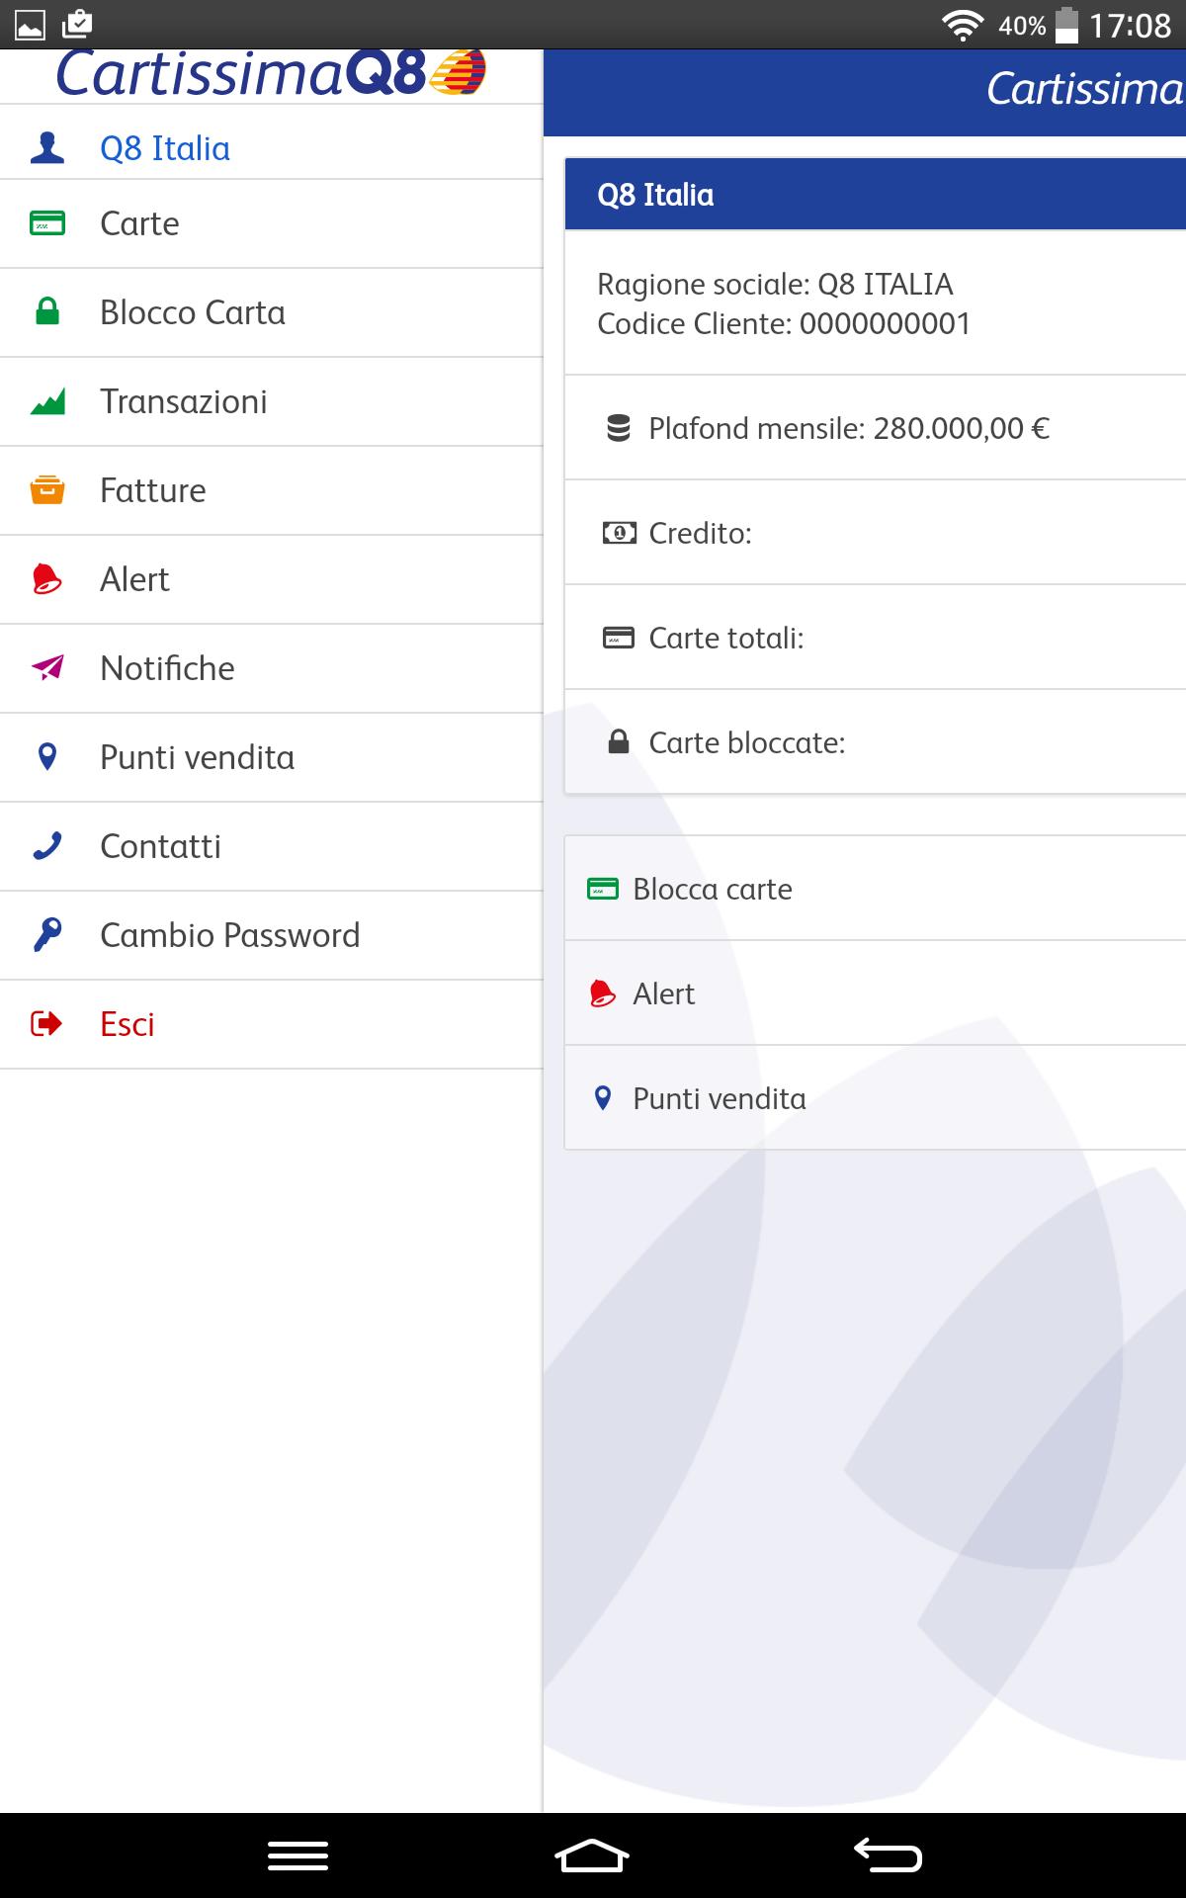Tap the blue key icon for Cambio Password
Viewport: 1186px width, 1898px height.
pos(47,935)
